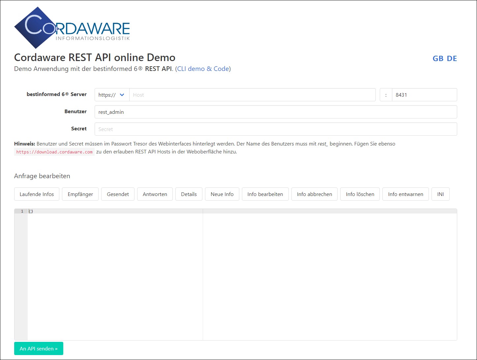The height and width of the screenshot is (360, 477).
Task: Select the Antworten request button
Action: pos(155,194)
